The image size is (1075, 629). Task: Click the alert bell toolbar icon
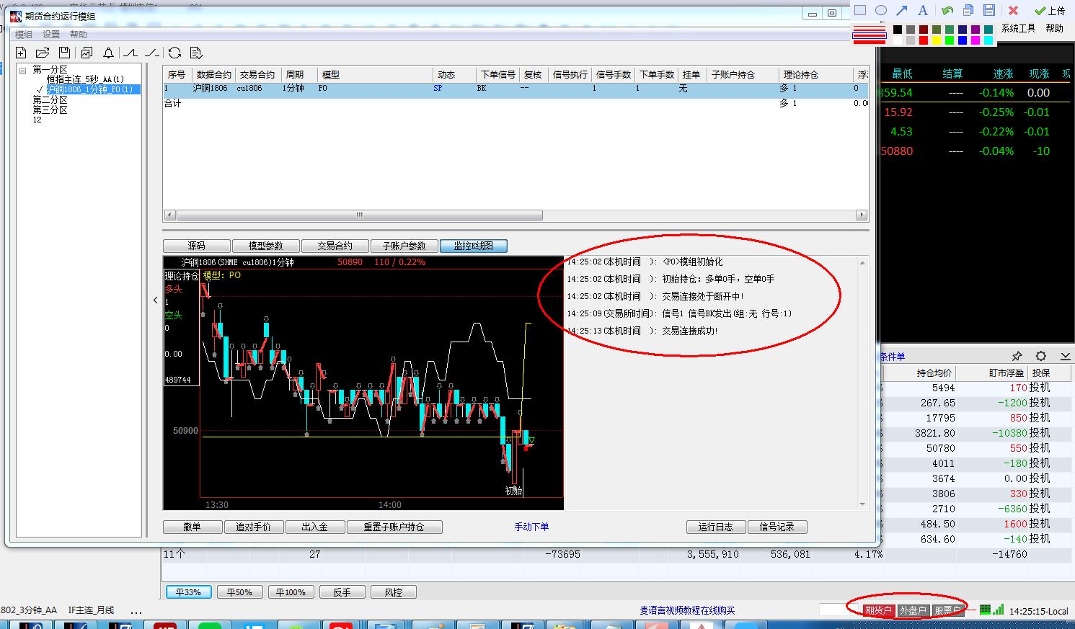(x=108, y=53)
